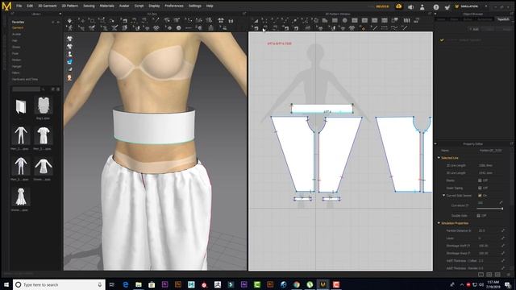This screenshot has height=290, width=516.
Task: Toggle the Seam Taping checkbox
Action: pos(480,188)
